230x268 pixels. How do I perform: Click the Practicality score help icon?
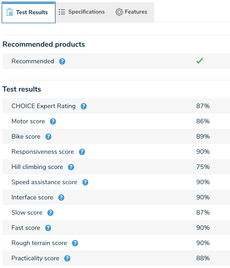67,258
